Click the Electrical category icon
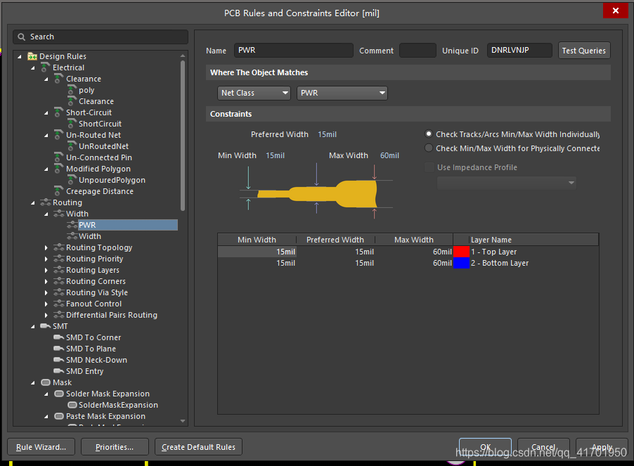Image resolution: width=634 pixels, height=466 pixels. tap(46, 67)
